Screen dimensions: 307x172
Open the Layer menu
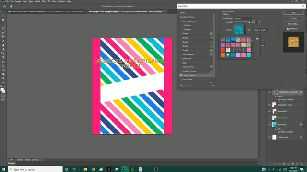coord(25,1)
